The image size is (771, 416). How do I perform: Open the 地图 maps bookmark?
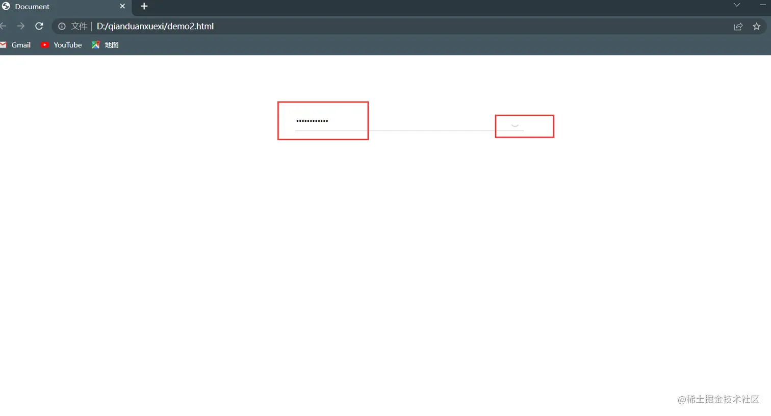coord(105,45)
